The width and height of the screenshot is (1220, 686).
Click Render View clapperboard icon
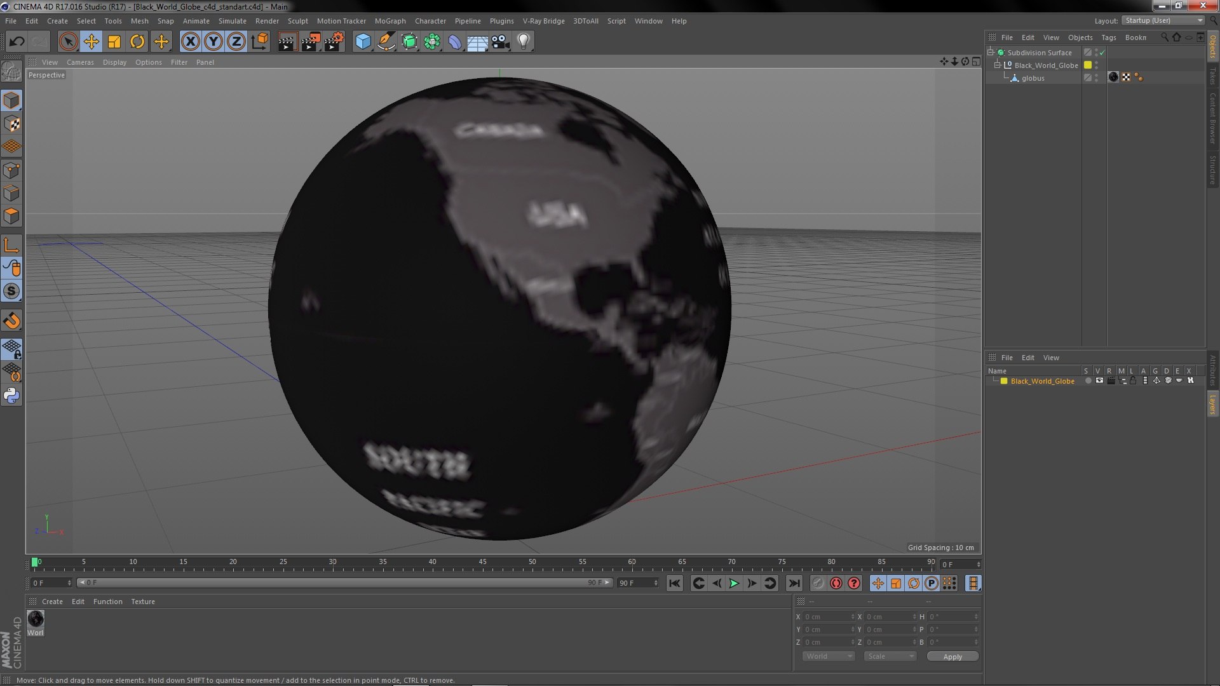(287, 42)
